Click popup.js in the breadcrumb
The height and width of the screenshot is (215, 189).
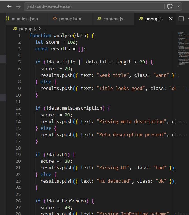click(28, 29)
